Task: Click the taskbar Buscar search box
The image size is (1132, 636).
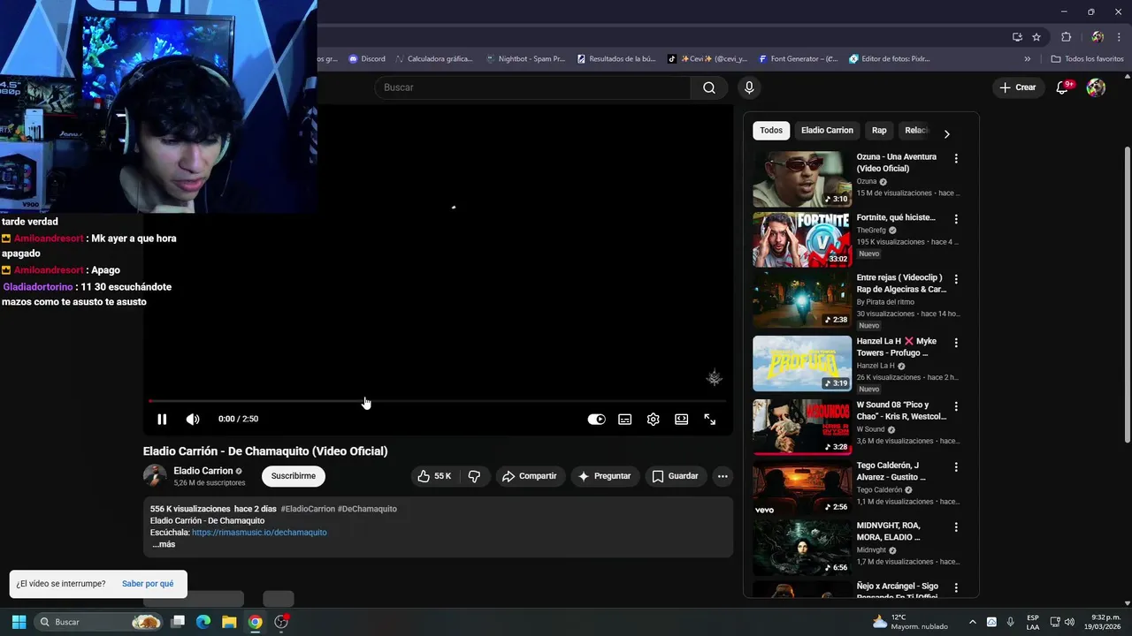Action: (100, 622)
